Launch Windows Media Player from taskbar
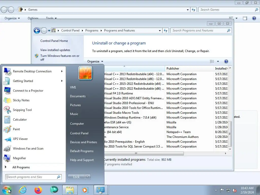The height and width of the screenshot is (195, 260). click(x=85, y=190)
